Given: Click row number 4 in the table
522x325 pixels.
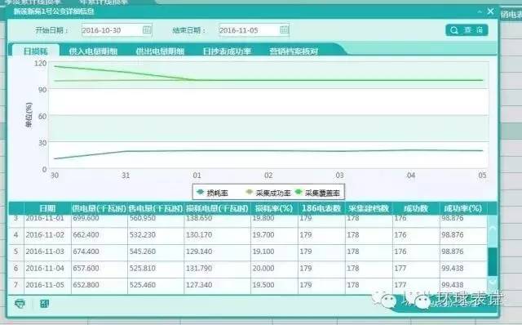Looking at the screenshot, I should (x=15, y=235).
